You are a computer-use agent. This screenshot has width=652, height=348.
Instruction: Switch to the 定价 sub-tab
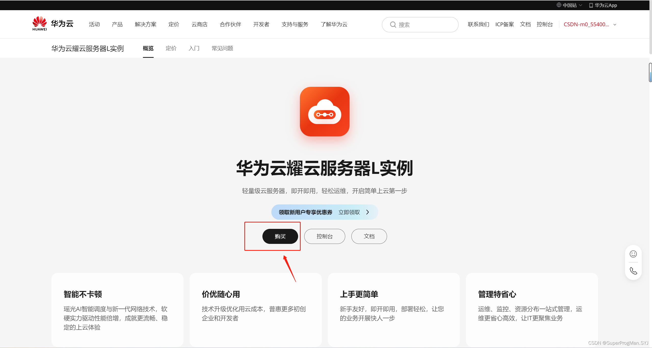tap(171, 48)
